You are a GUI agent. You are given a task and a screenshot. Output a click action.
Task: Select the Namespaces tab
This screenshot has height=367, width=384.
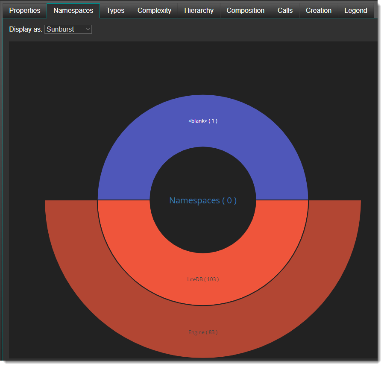(73, 11)
